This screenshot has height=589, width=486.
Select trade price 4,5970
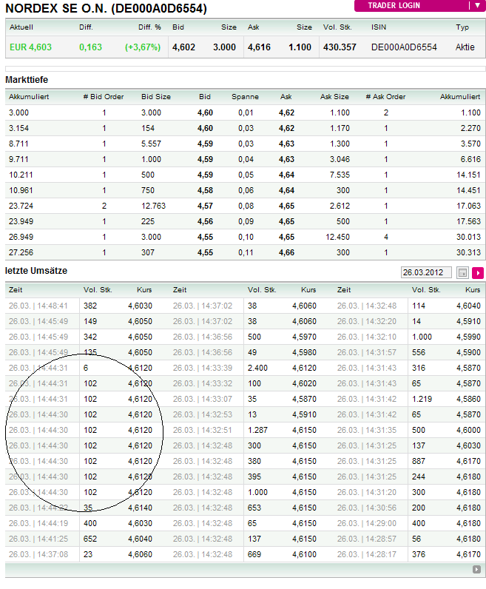[304, 337]
